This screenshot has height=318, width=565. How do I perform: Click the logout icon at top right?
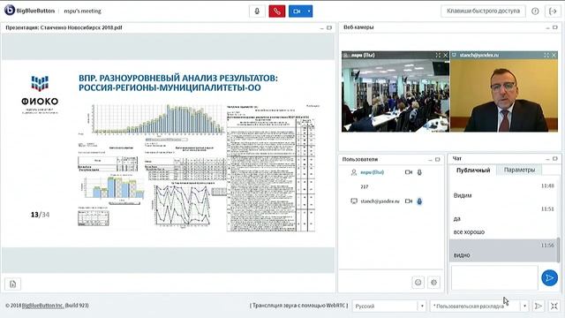tap(553, 11)
